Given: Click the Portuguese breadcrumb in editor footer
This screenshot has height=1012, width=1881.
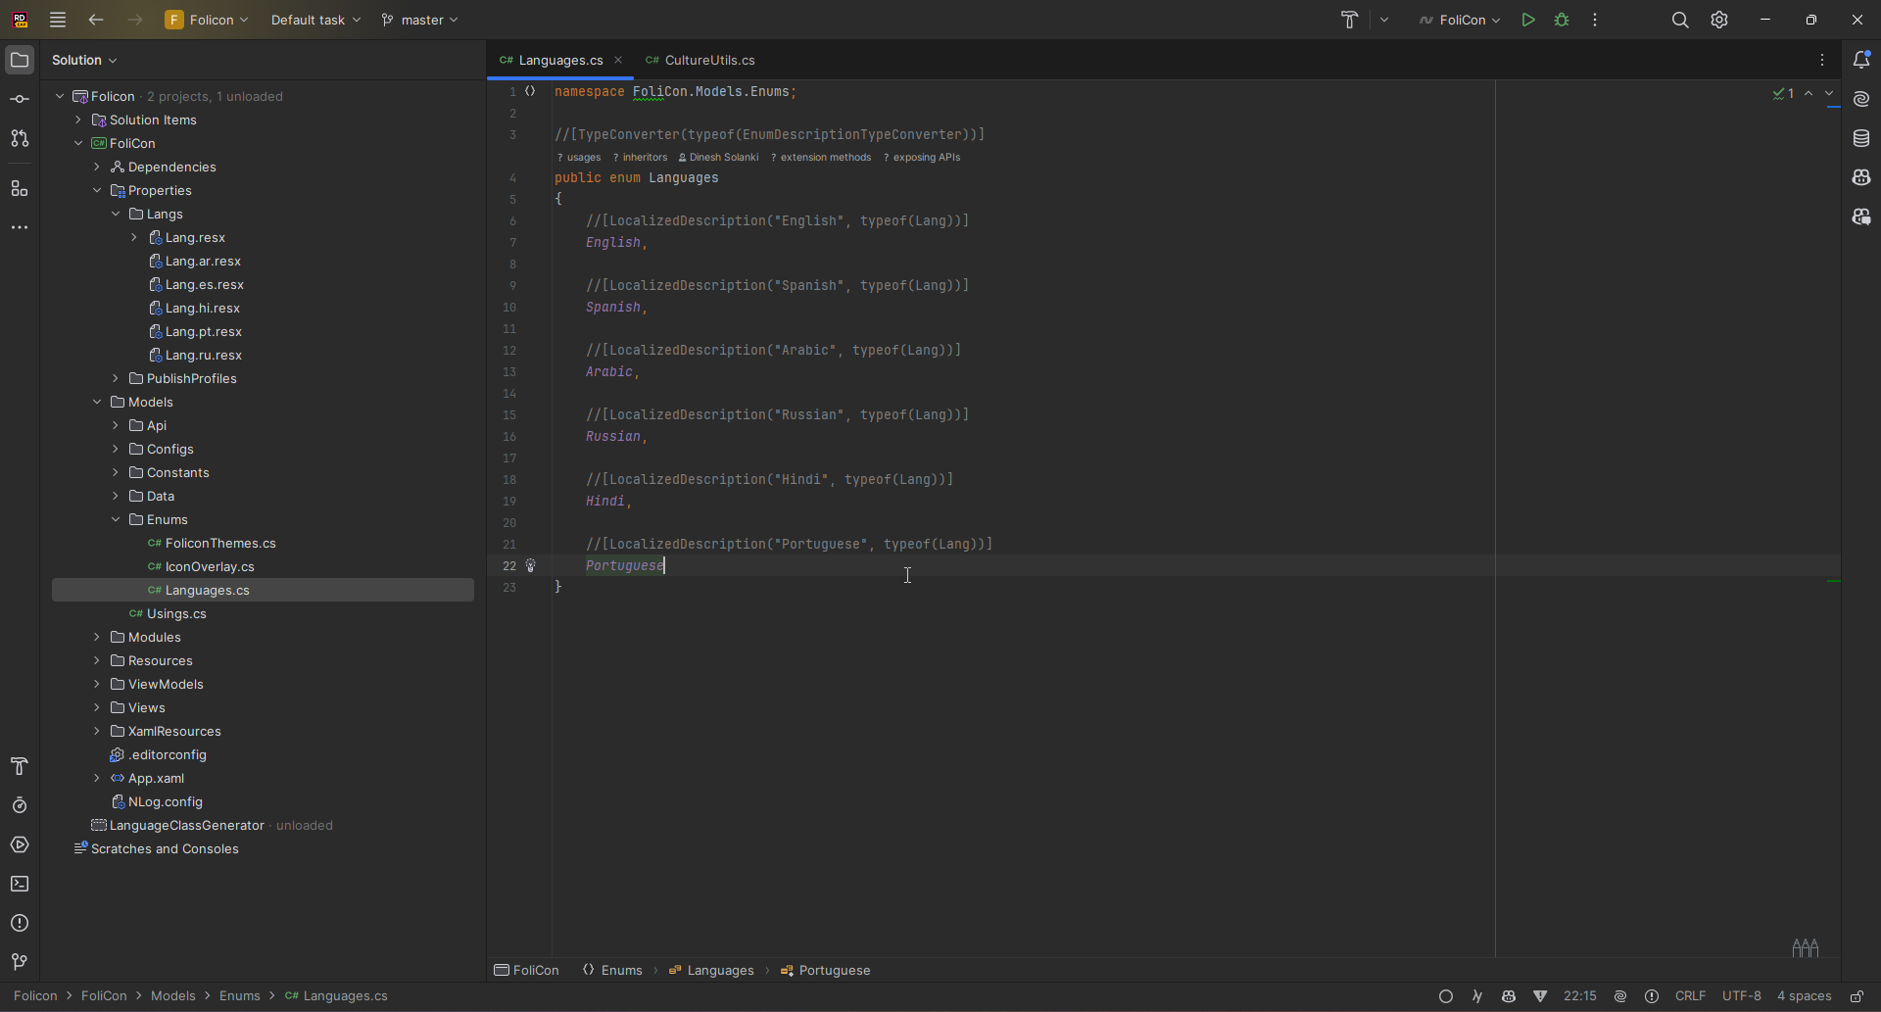Looking at the screenshot, I should pyautogui.click(x=826, y=971).
